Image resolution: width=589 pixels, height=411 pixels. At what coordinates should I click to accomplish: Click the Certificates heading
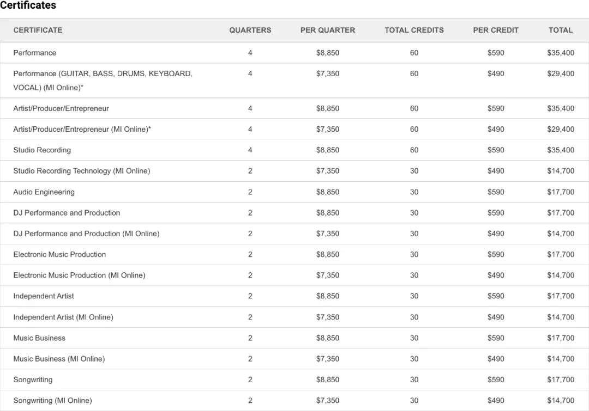28,5
